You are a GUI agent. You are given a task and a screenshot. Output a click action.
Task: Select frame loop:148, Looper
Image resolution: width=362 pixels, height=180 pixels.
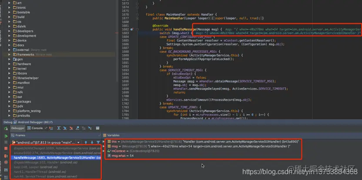click(56, 167)
